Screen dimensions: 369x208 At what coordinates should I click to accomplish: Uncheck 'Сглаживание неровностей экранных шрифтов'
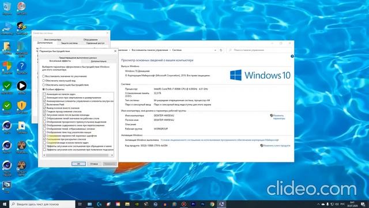click(x=44, y=136)
